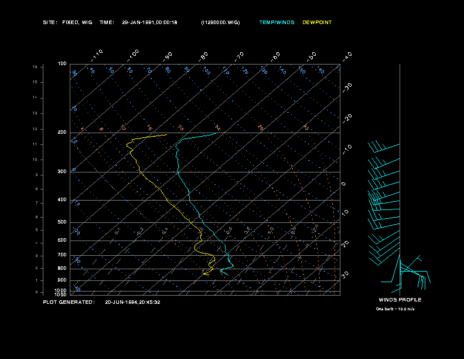The image size is (464, 359).
Task: Click the 500 pressure level label
Action: tap(62, 222)
